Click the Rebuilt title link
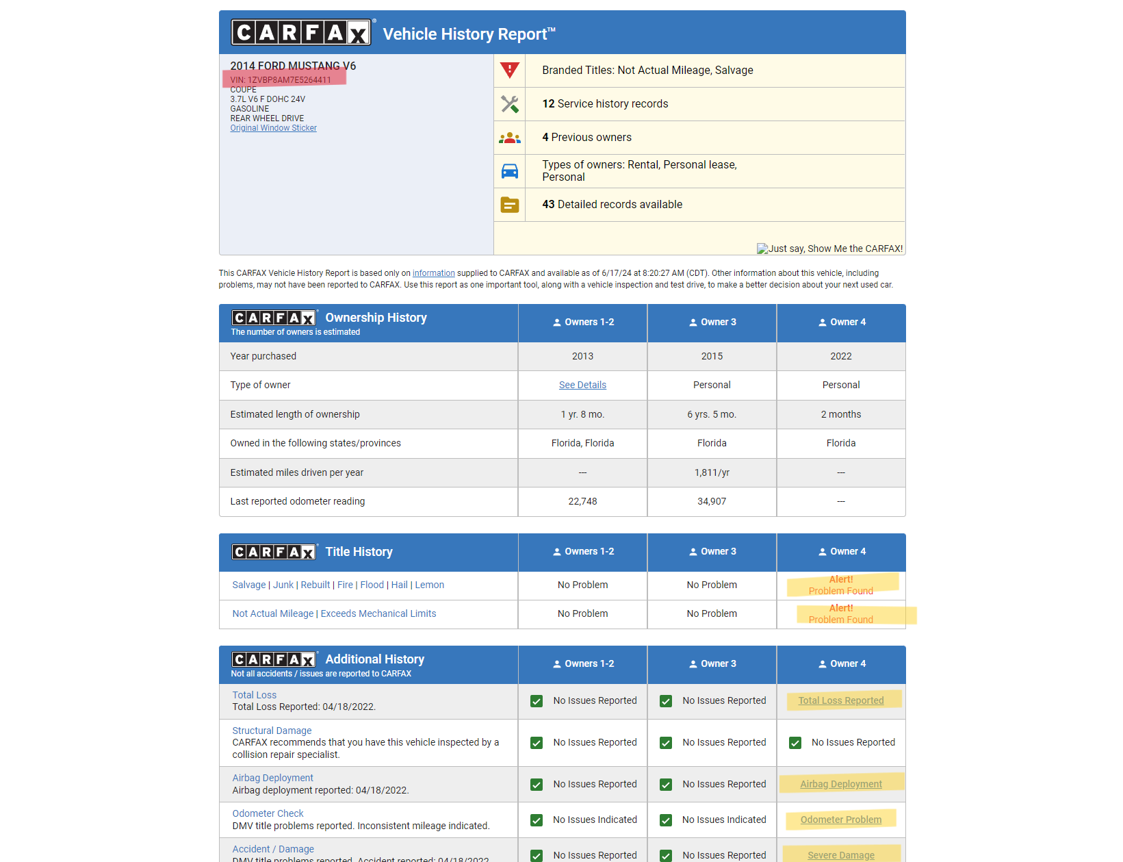This screenshot has width=1123, height=862. [x=315, y=585]
